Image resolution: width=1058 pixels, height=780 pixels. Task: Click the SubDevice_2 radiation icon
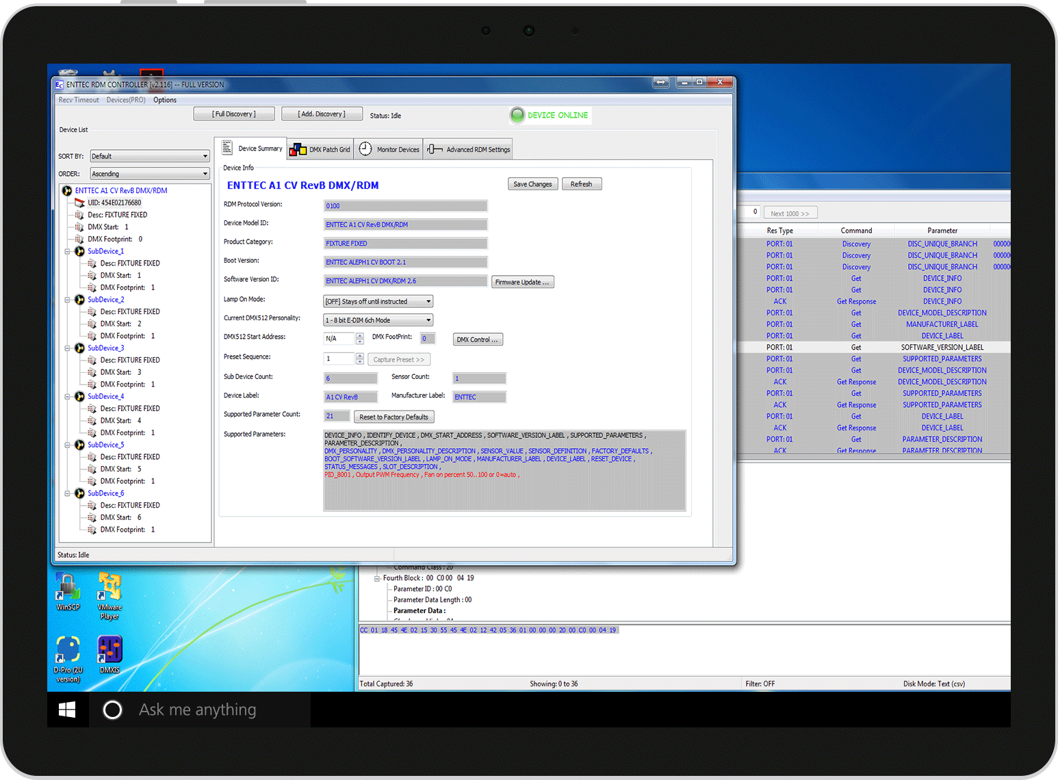point(80,300)
